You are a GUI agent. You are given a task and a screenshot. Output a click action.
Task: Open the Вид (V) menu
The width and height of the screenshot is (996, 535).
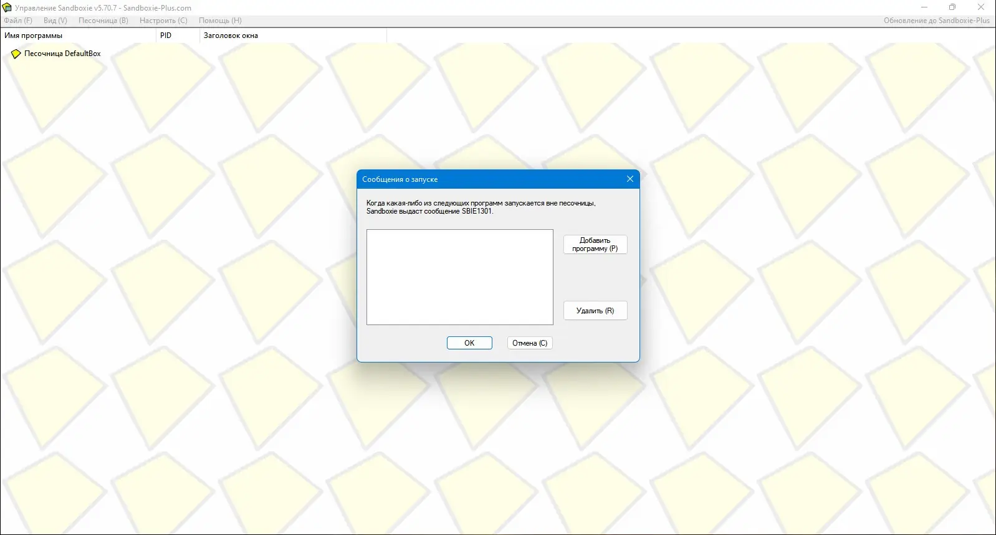pos(55,21)
